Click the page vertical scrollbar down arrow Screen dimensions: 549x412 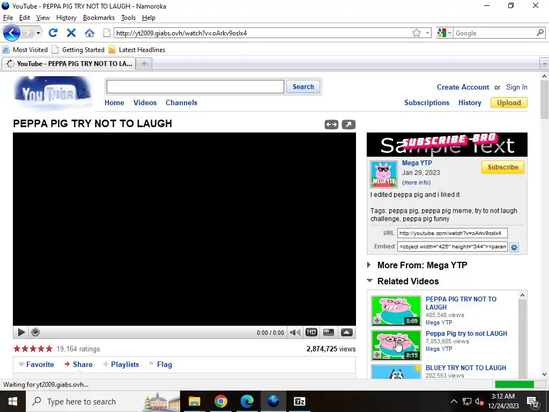545,374
